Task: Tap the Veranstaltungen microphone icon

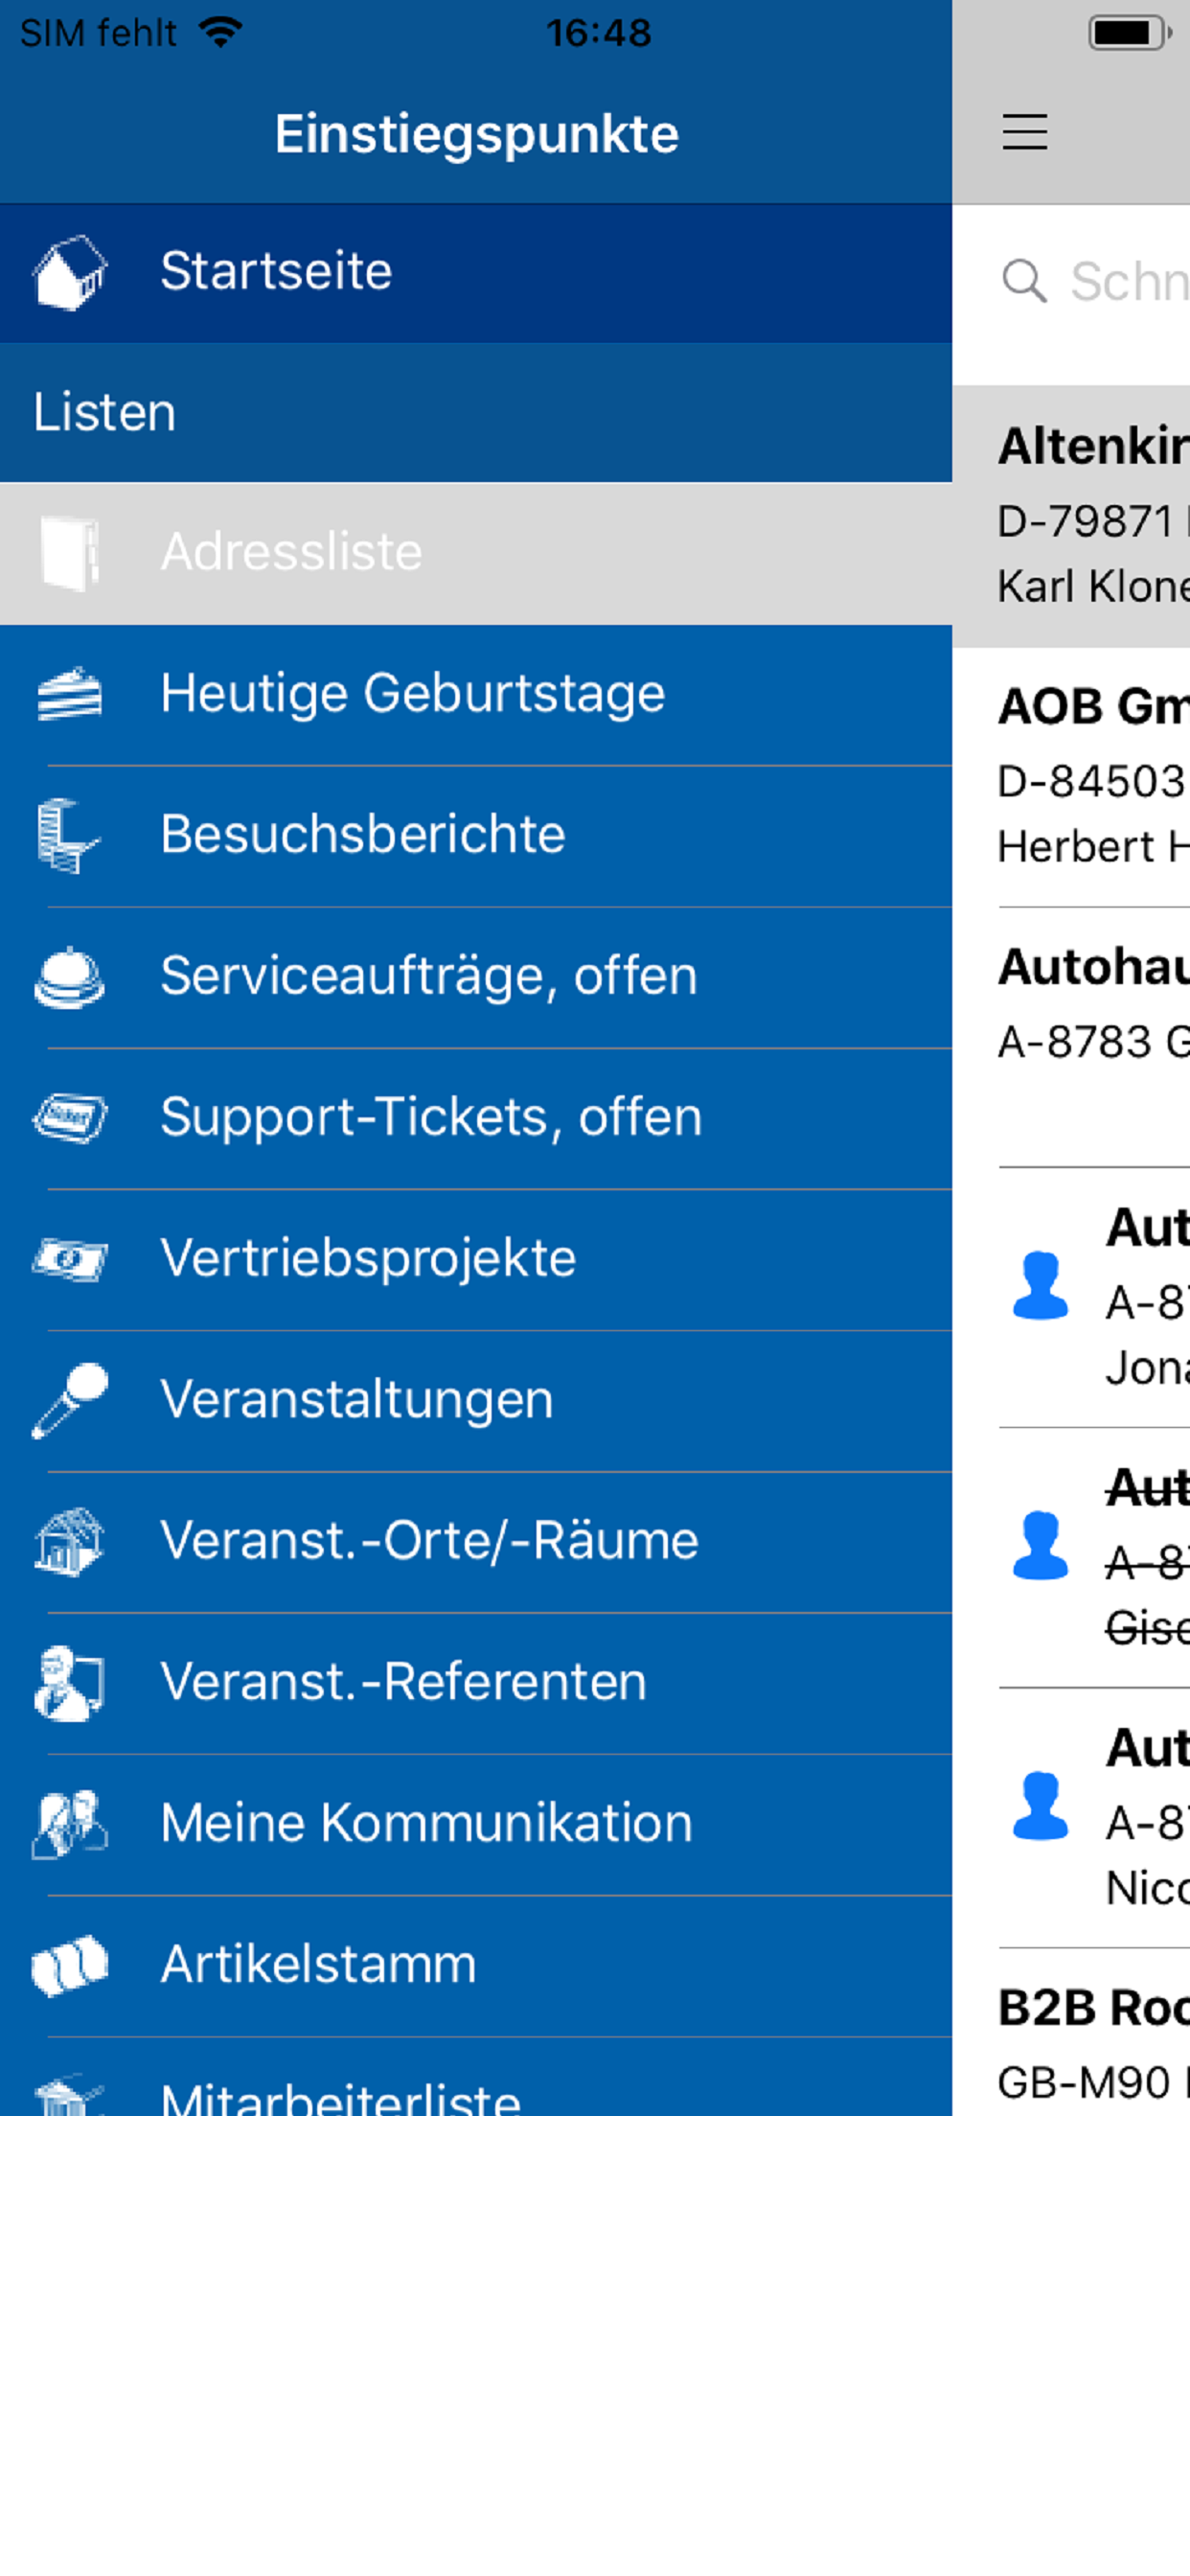Action: [69, 1399]
